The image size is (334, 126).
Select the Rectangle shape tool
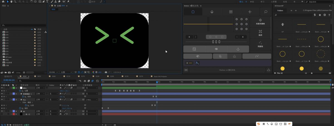[x=40, y=1]
